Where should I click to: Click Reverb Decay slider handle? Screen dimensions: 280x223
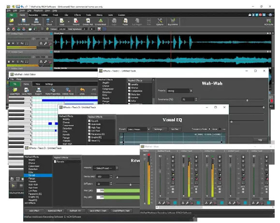click(x=118, y=177)
